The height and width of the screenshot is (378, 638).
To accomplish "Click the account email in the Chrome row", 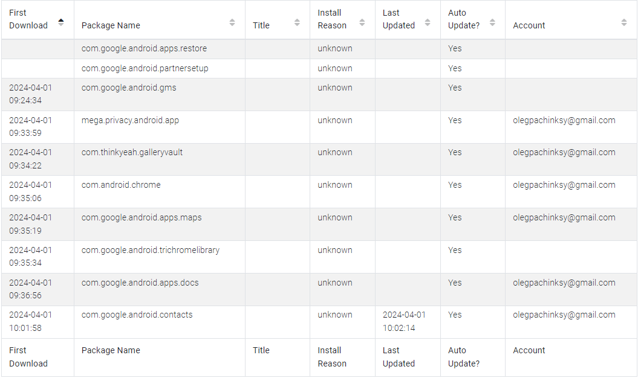I will pyautogui.click(x=564, y=185).
